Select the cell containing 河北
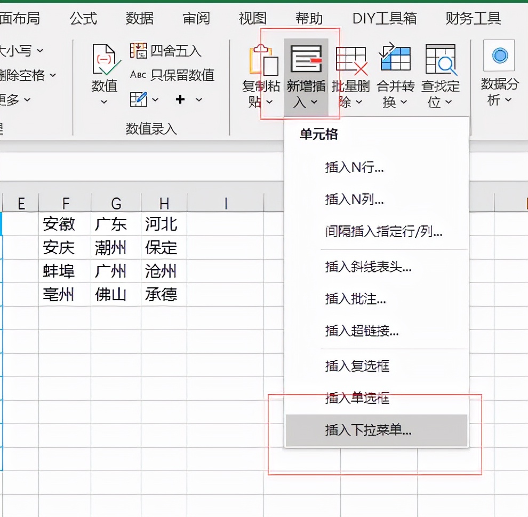This screenshot has width=528, height=517. click(x=164, y=224)
